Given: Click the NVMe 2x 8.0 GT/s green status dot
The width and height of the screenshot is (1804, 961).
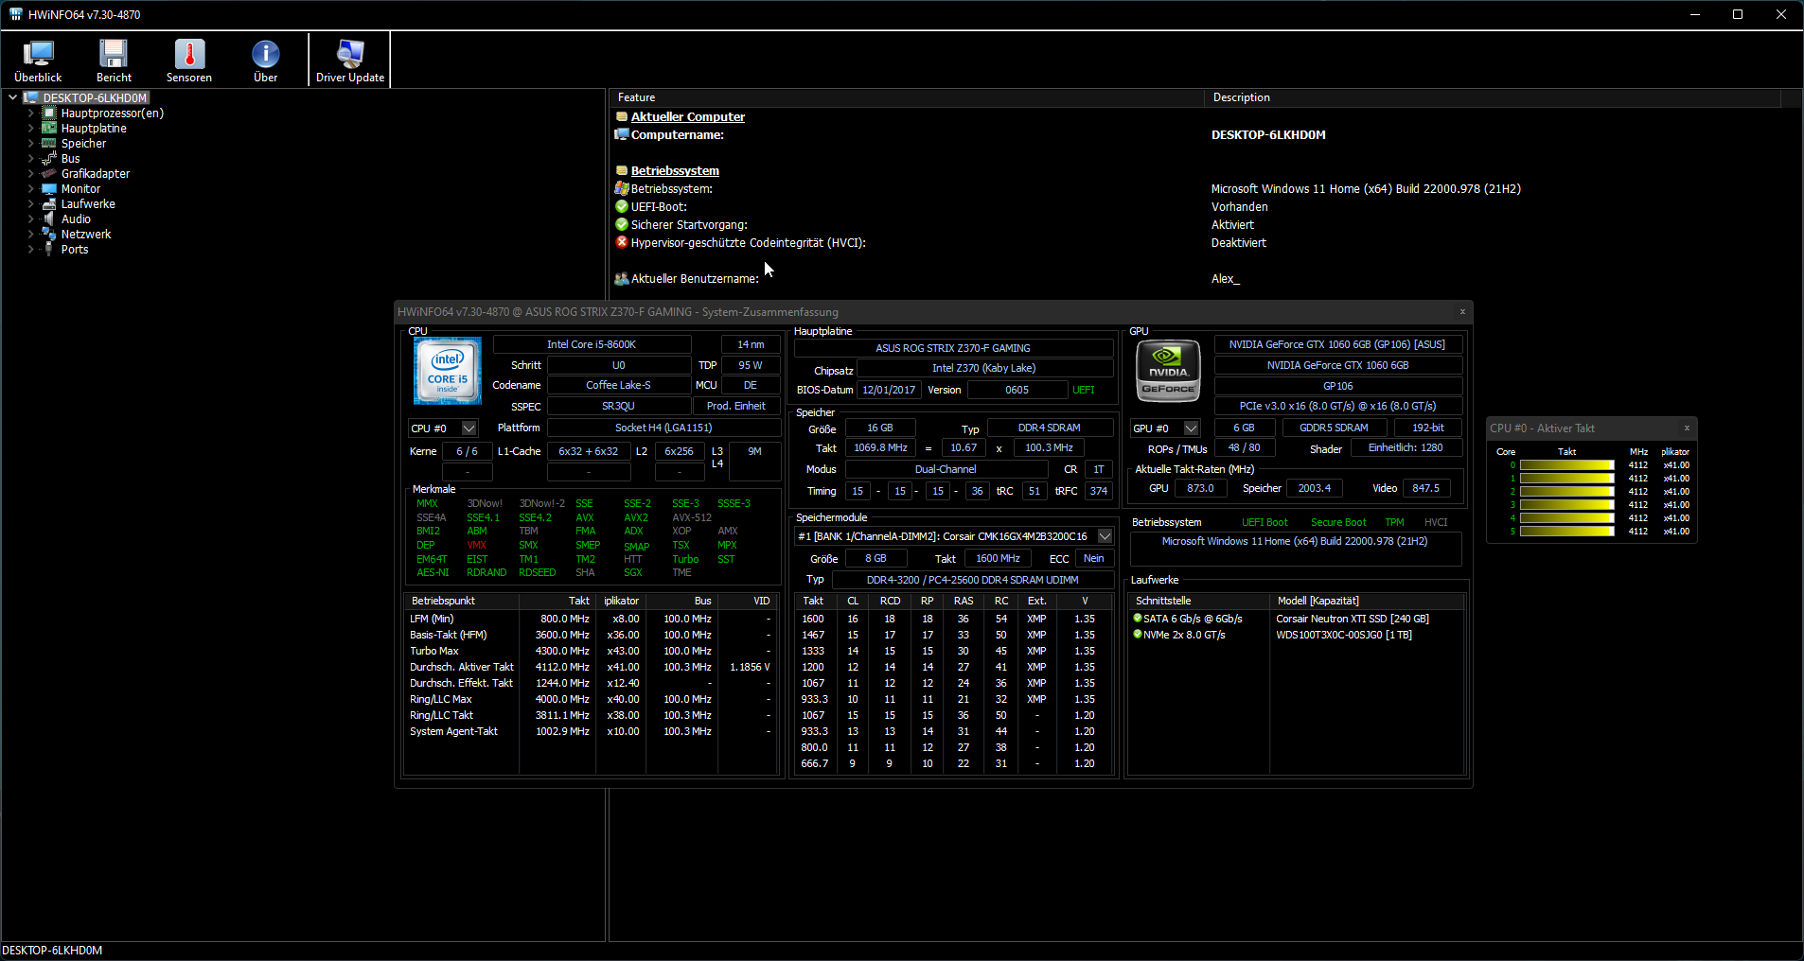Looking at the screenshot, I should [x=1138, y=635].
